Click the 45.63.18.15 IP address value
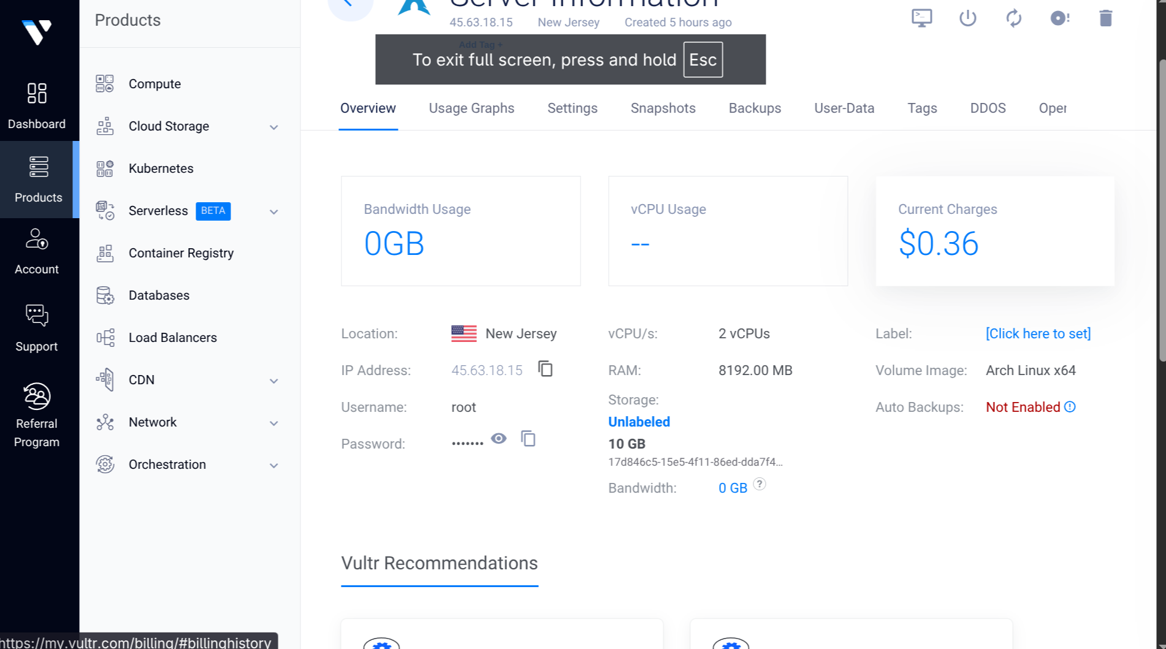 point(487,371)
